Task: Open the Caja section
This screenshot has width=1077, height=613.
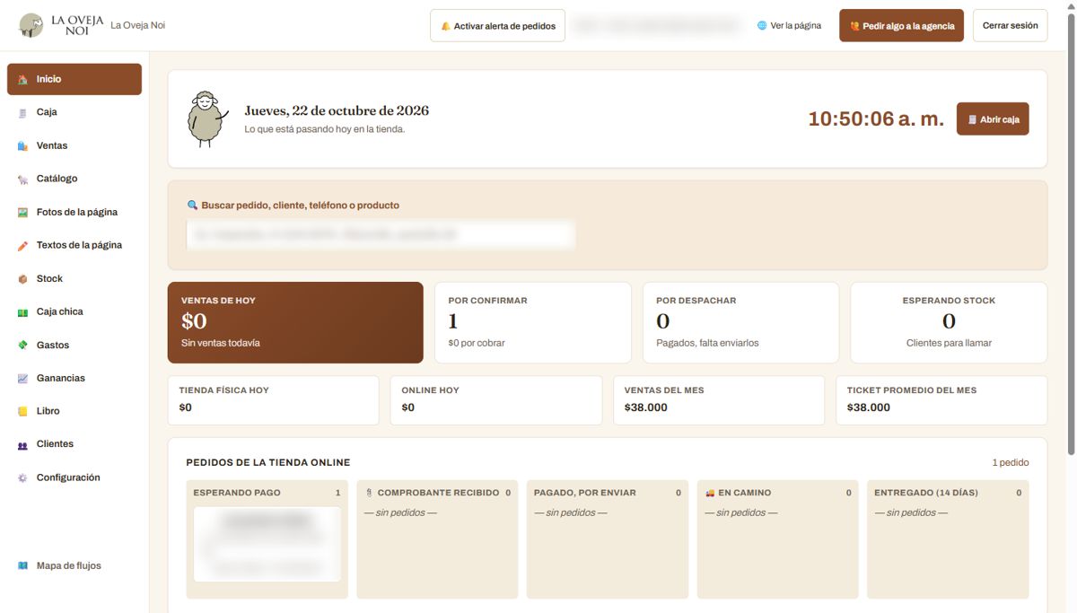Action: pyautogui.click(x=74, y=112)
